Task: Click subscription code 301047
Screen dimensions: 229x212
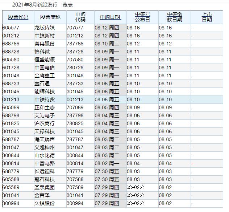Action: pyautogui.click(x=75, y=147)
